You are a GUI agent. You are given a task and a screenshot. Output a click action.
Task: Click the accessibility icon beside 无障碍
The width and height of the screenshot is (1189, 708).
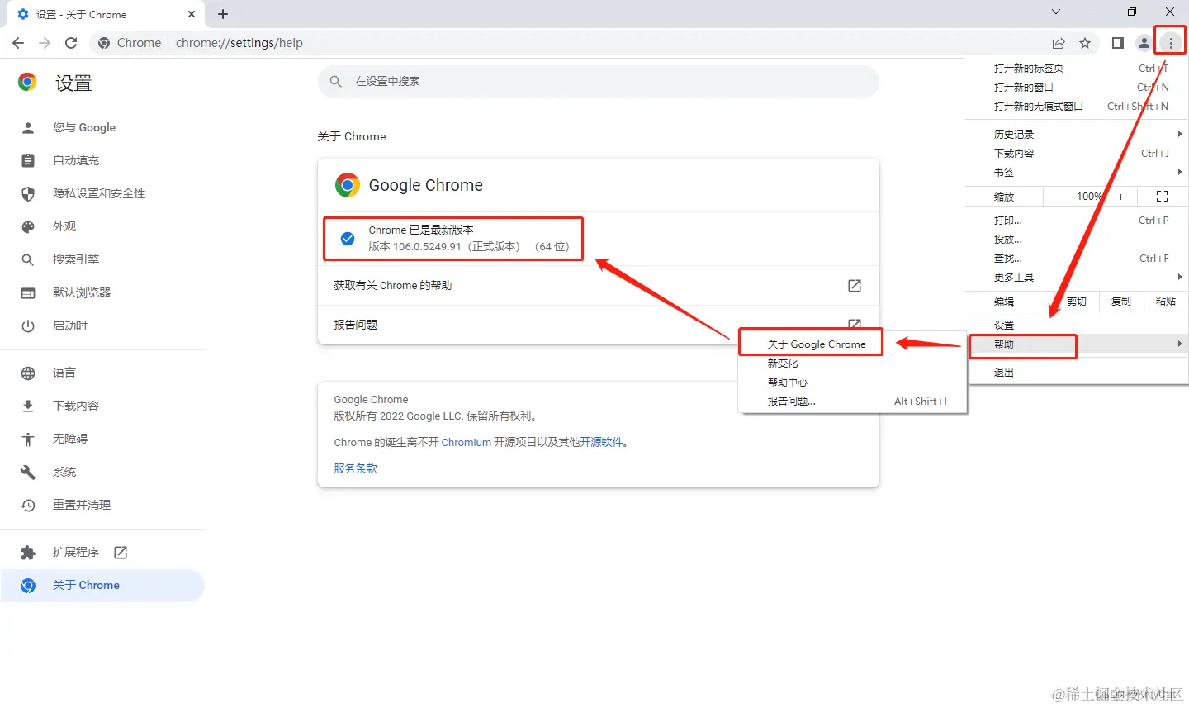[x=28, y=439]
